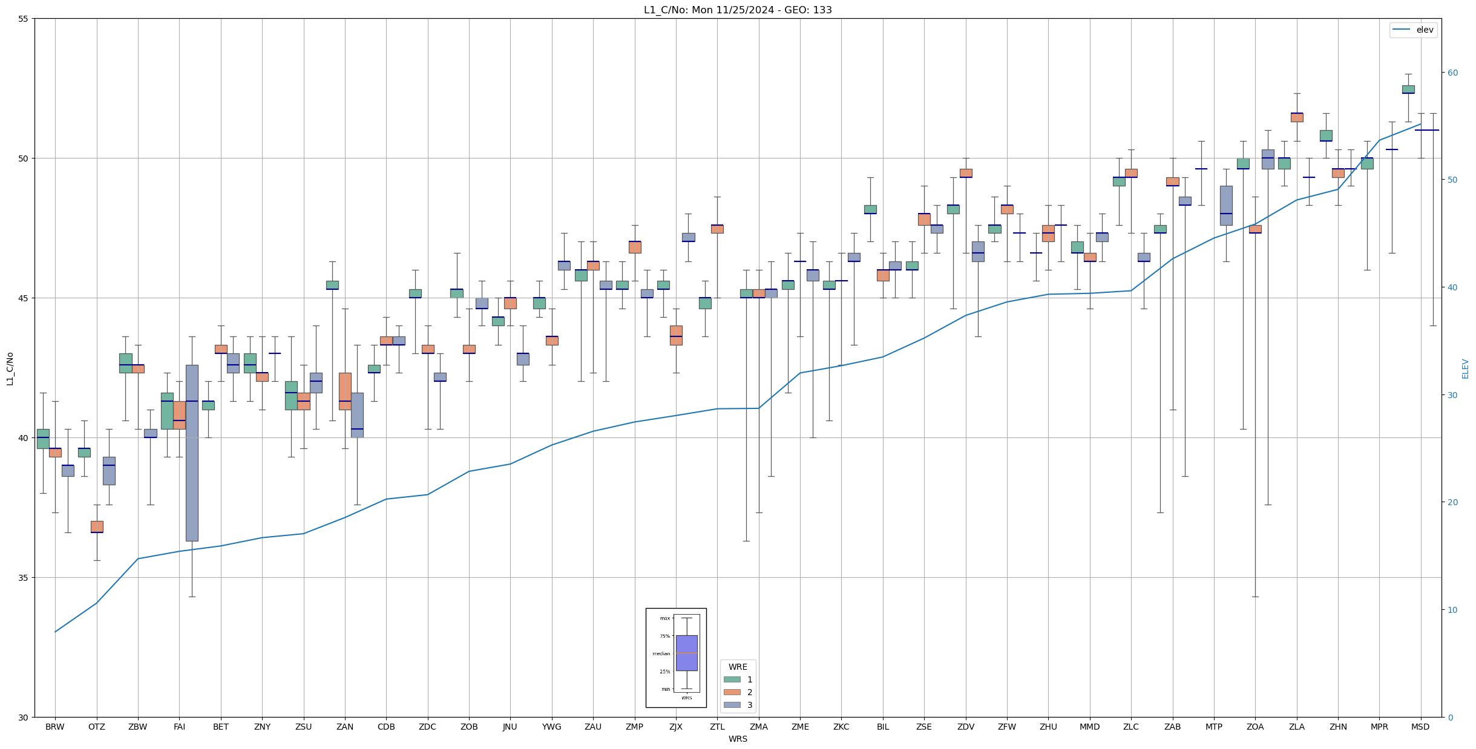The width and height of the screenshot is (1476, 749).
Task: Click the ZOA x-axis station label
Action: pos(1255,727)
